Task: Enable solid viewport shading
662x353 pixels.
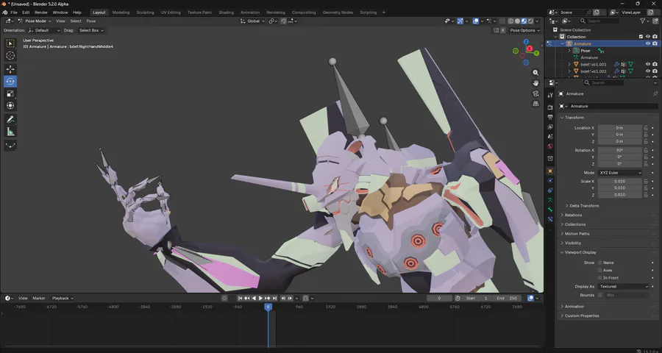Action: [x=517, y=21]
